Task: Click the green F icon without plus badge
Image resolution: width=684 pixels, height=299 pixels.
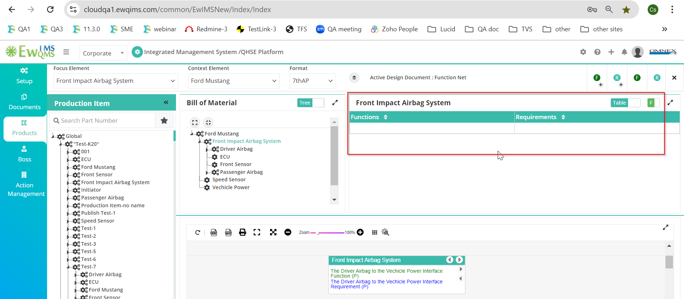Action: pyautogui.click(x=637, y=78)
